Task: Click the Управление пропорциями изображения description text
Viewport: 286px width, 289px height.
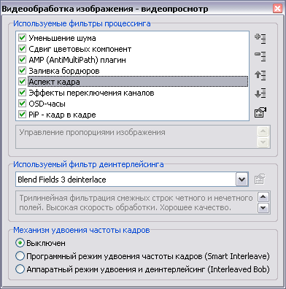Action: click(x=92, y=133)
